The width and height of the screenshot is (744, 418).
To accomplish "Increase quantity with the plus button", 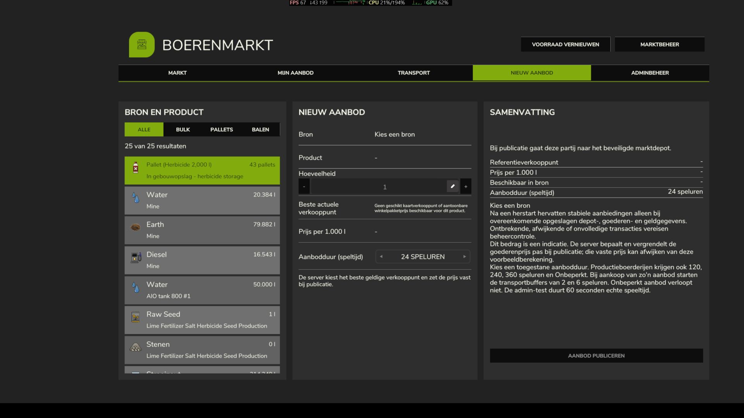I will coord(466,187).
